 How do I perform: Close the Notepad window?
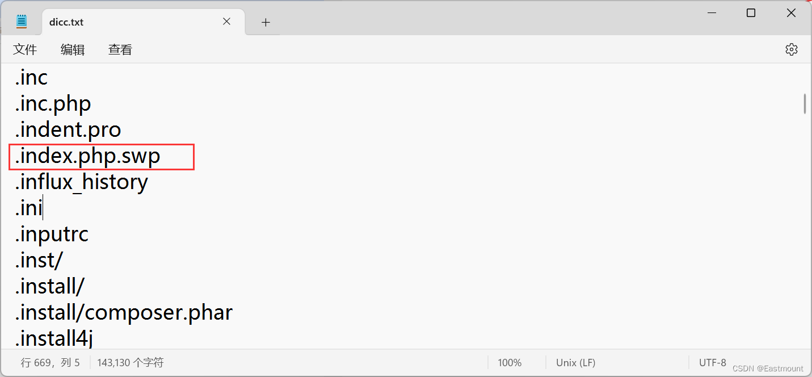point(791,13)
